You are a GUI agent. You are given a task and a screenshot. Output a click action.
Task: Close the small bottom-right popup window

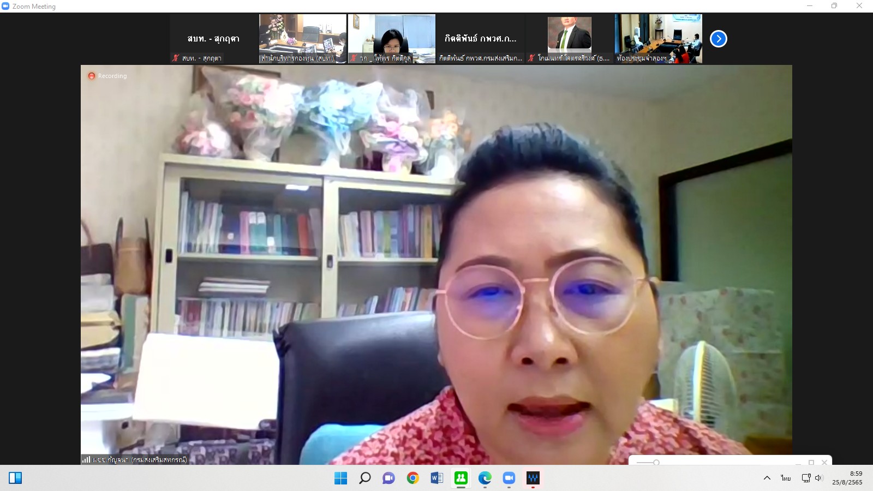tap(824, 462)
